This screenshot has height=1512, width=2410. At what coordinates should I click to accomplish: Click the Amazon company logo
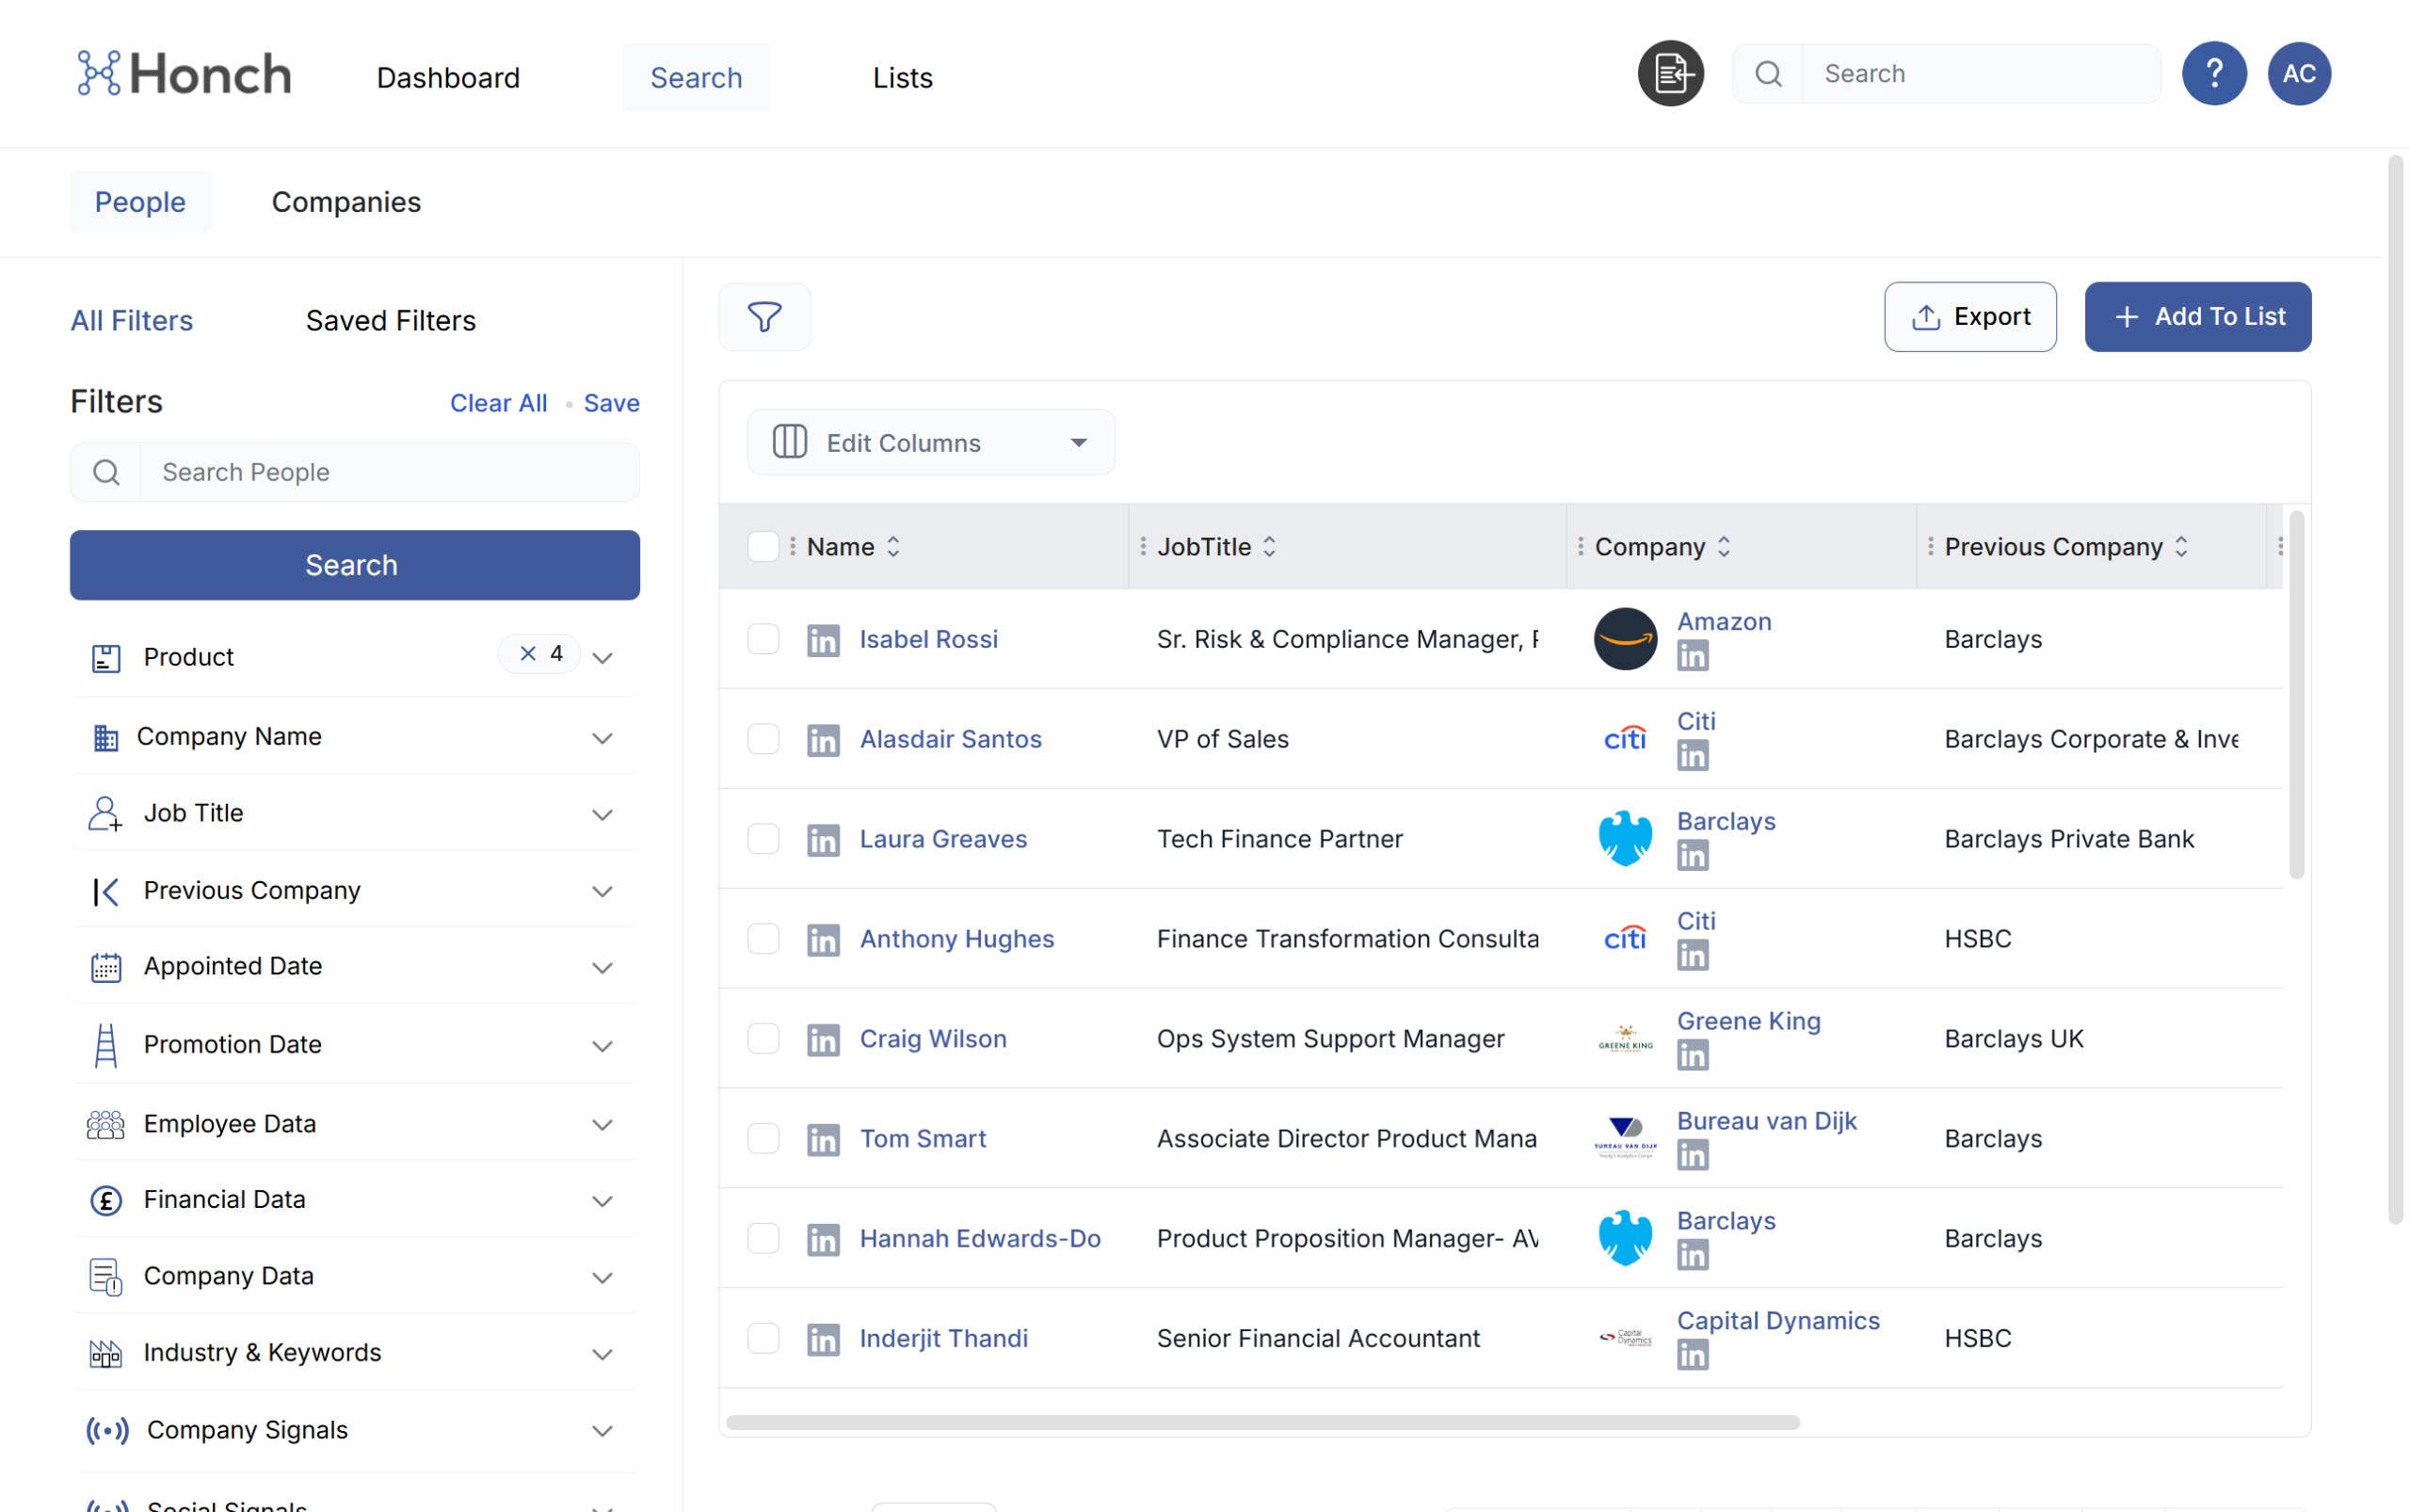pos(1624,639)
